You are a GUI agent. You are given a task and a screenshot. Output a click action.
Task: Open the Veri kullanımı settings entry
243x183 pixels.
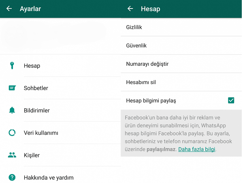60,133
